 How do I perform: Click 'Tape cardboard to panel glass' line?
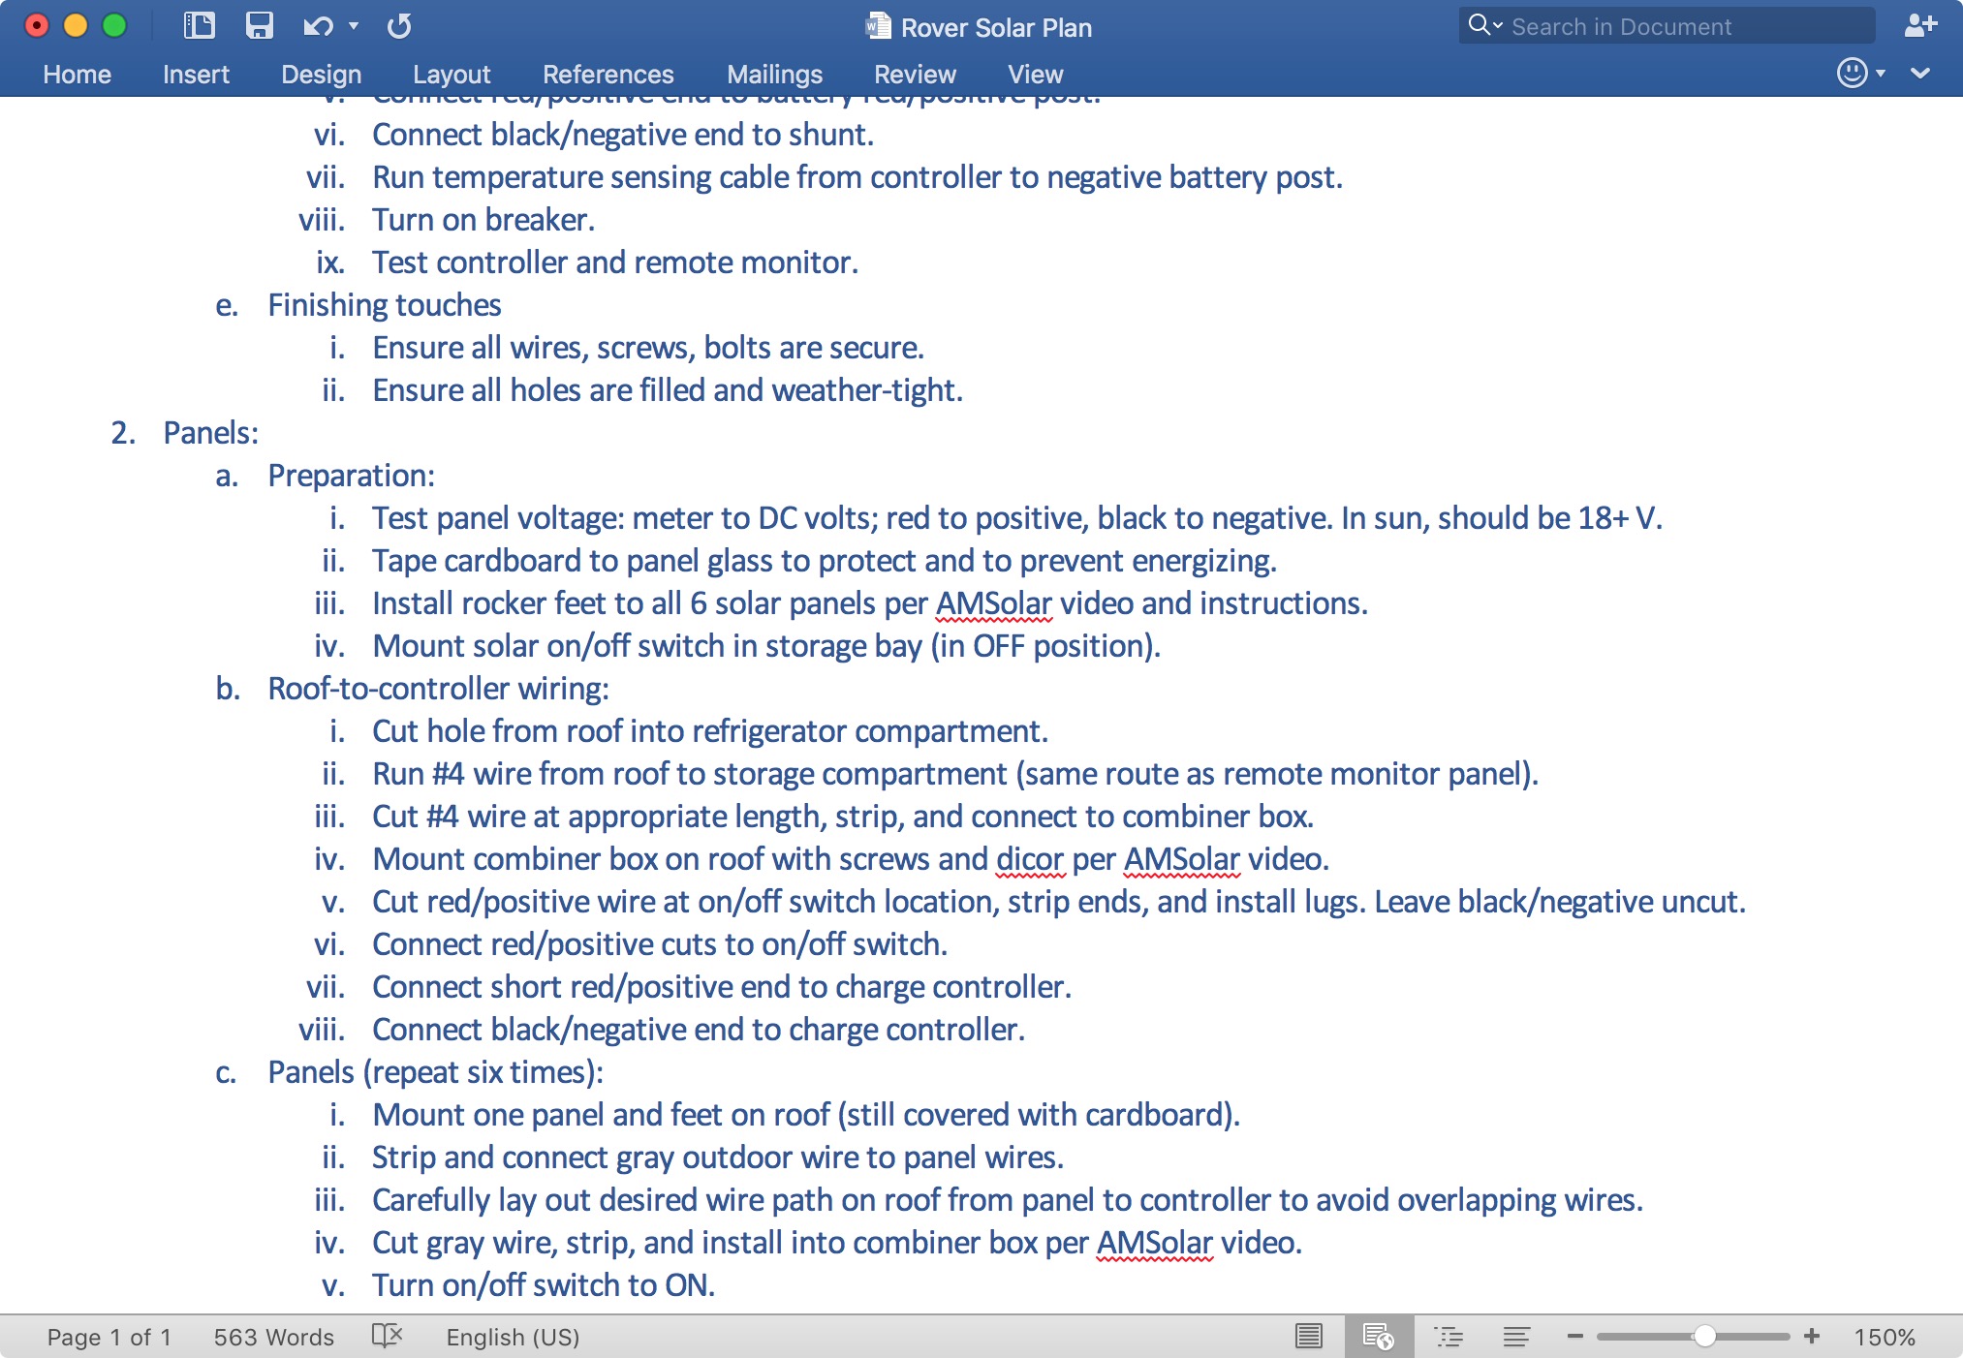point(825,561)
